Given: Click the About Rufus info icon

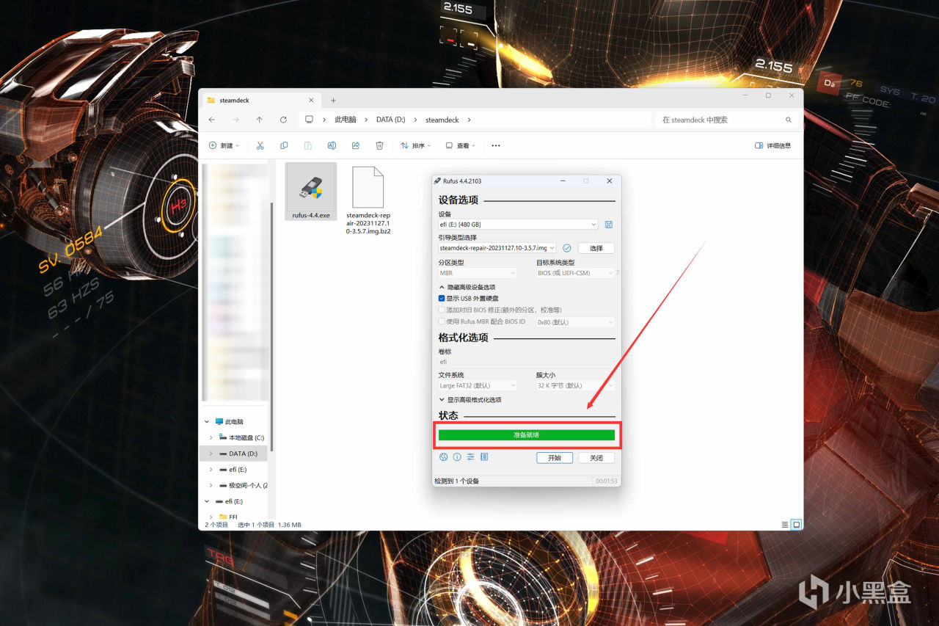Looking at the screenshot, I should click(457, 457).
